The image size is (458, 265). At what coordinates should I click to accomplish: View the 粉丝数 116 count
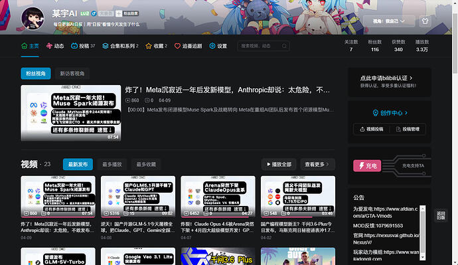coord(375,46)
